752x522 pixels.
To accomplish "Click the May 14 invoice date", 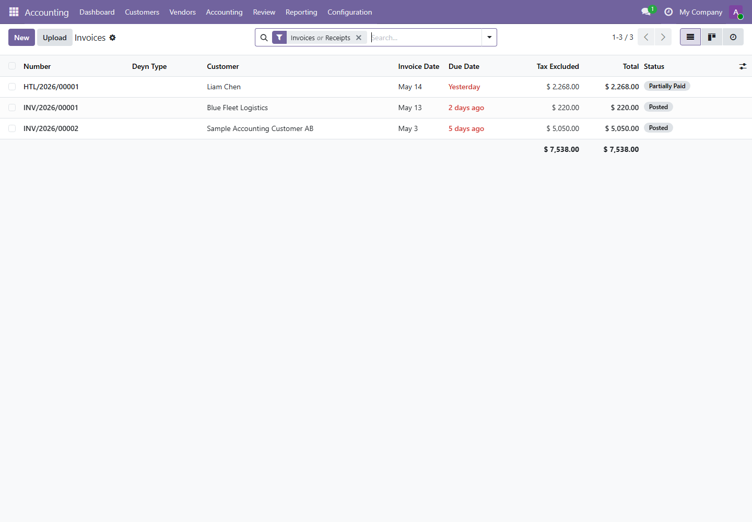I will click(410, 87).
